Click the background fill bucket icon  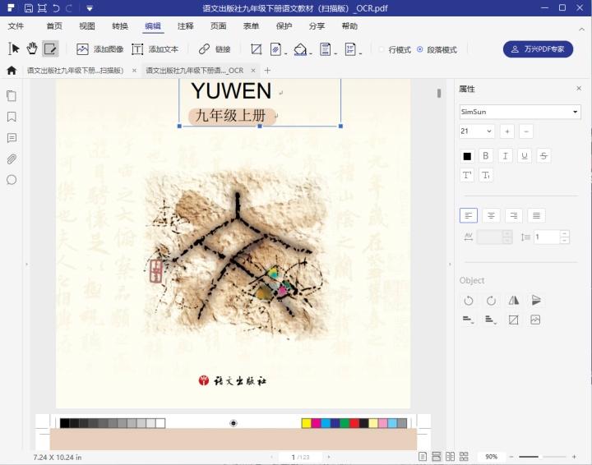coord(300,49)
